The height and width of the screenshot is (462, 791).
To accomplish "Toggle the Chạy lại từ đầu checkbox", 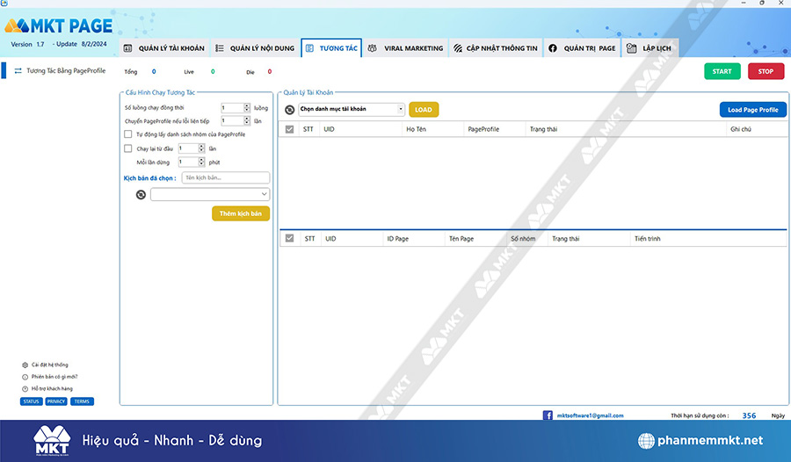I will (x=128, y=148).
